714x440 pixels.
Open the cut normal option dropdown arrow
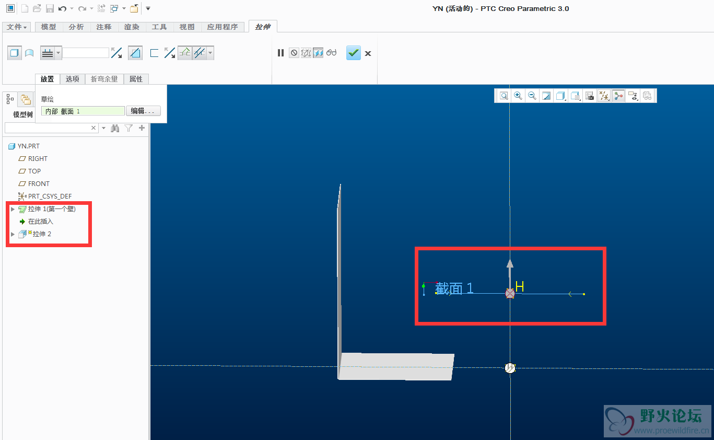tap(210, 53)
